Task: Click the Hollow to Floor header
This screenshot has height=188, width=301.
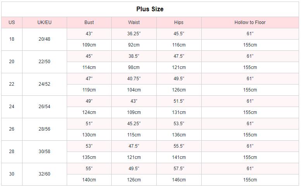Action: (x=250, y=22)
